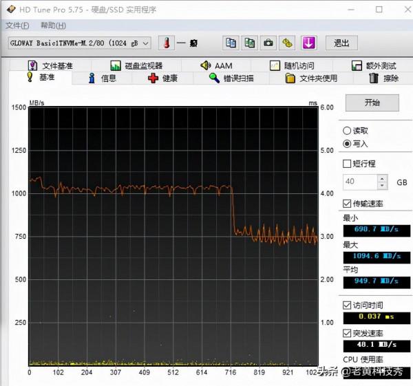This screenshot has width=413, height=386.
Task: Switch to the 基准 benchmark tab
Action: (x=41, y=78)
